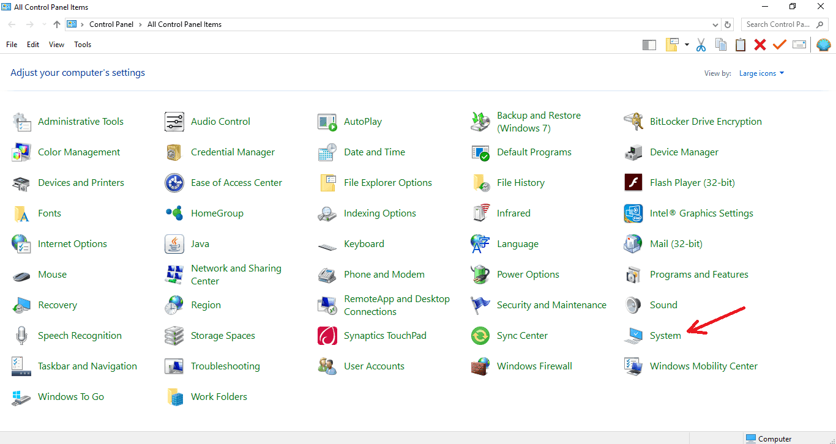Open the View by Large icons dropdown

pos(761,73)
